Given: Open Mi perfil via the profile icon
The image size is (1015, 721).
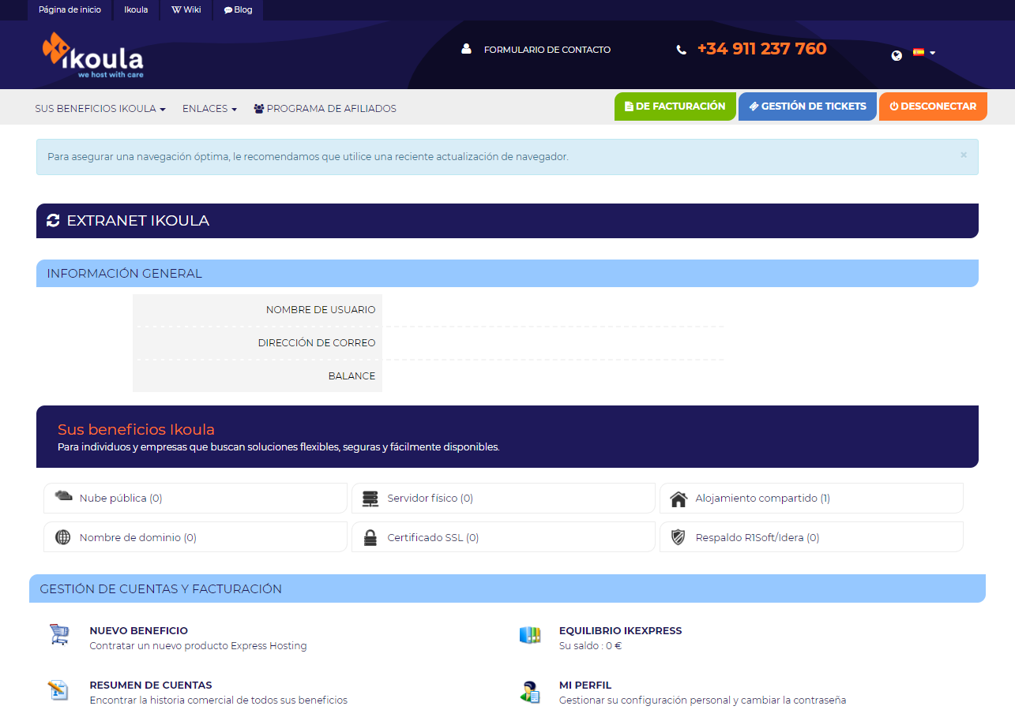Looking at the screenshot, I should (531, 690).
